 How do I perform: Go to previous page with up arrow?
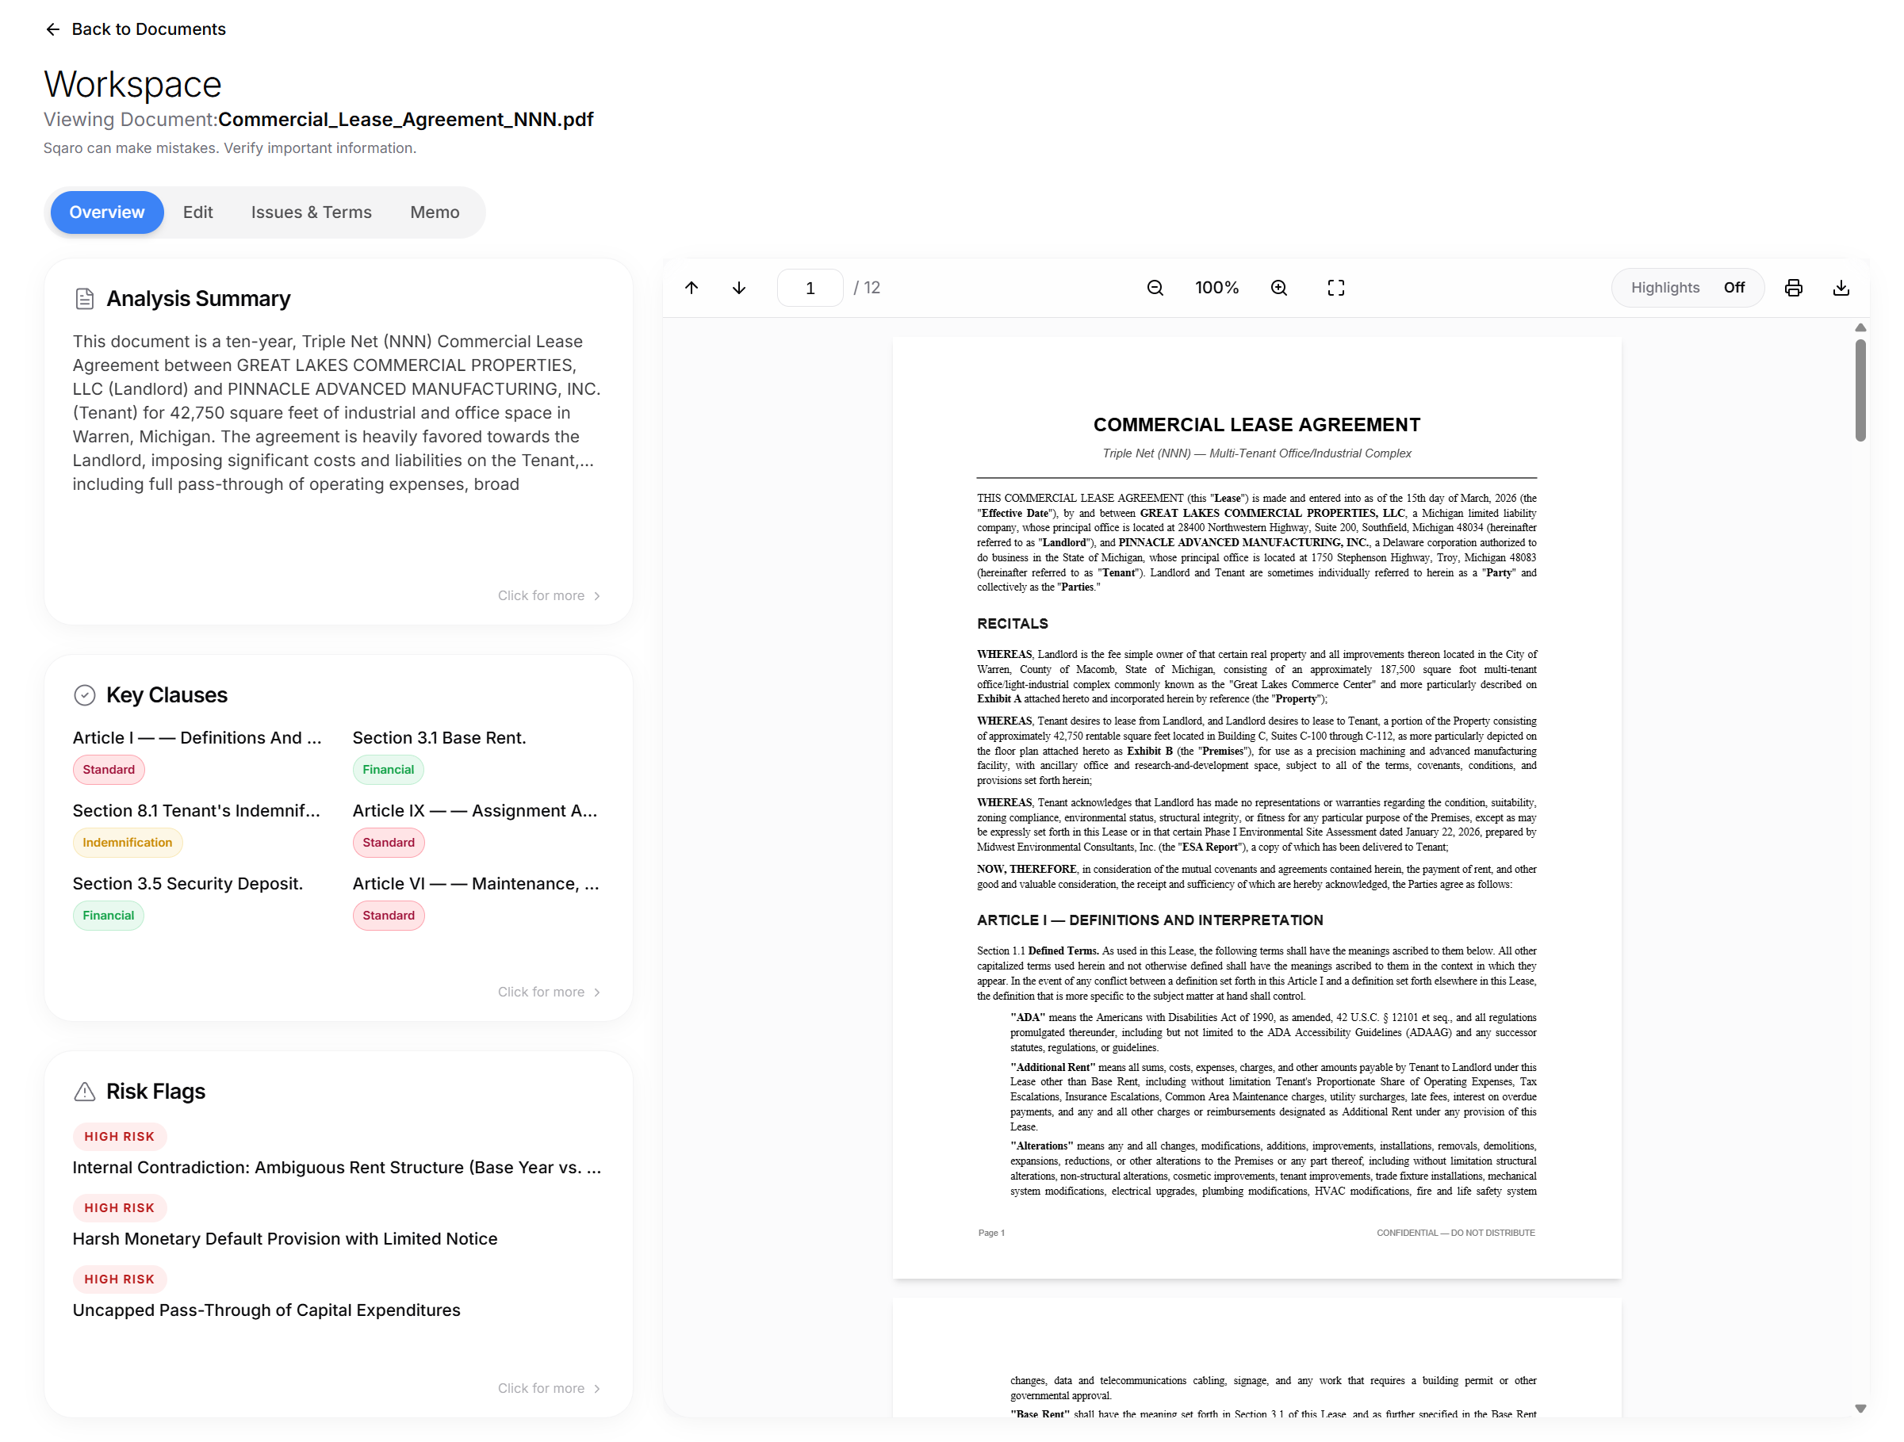pyautogui.click(x=691, y=287)
